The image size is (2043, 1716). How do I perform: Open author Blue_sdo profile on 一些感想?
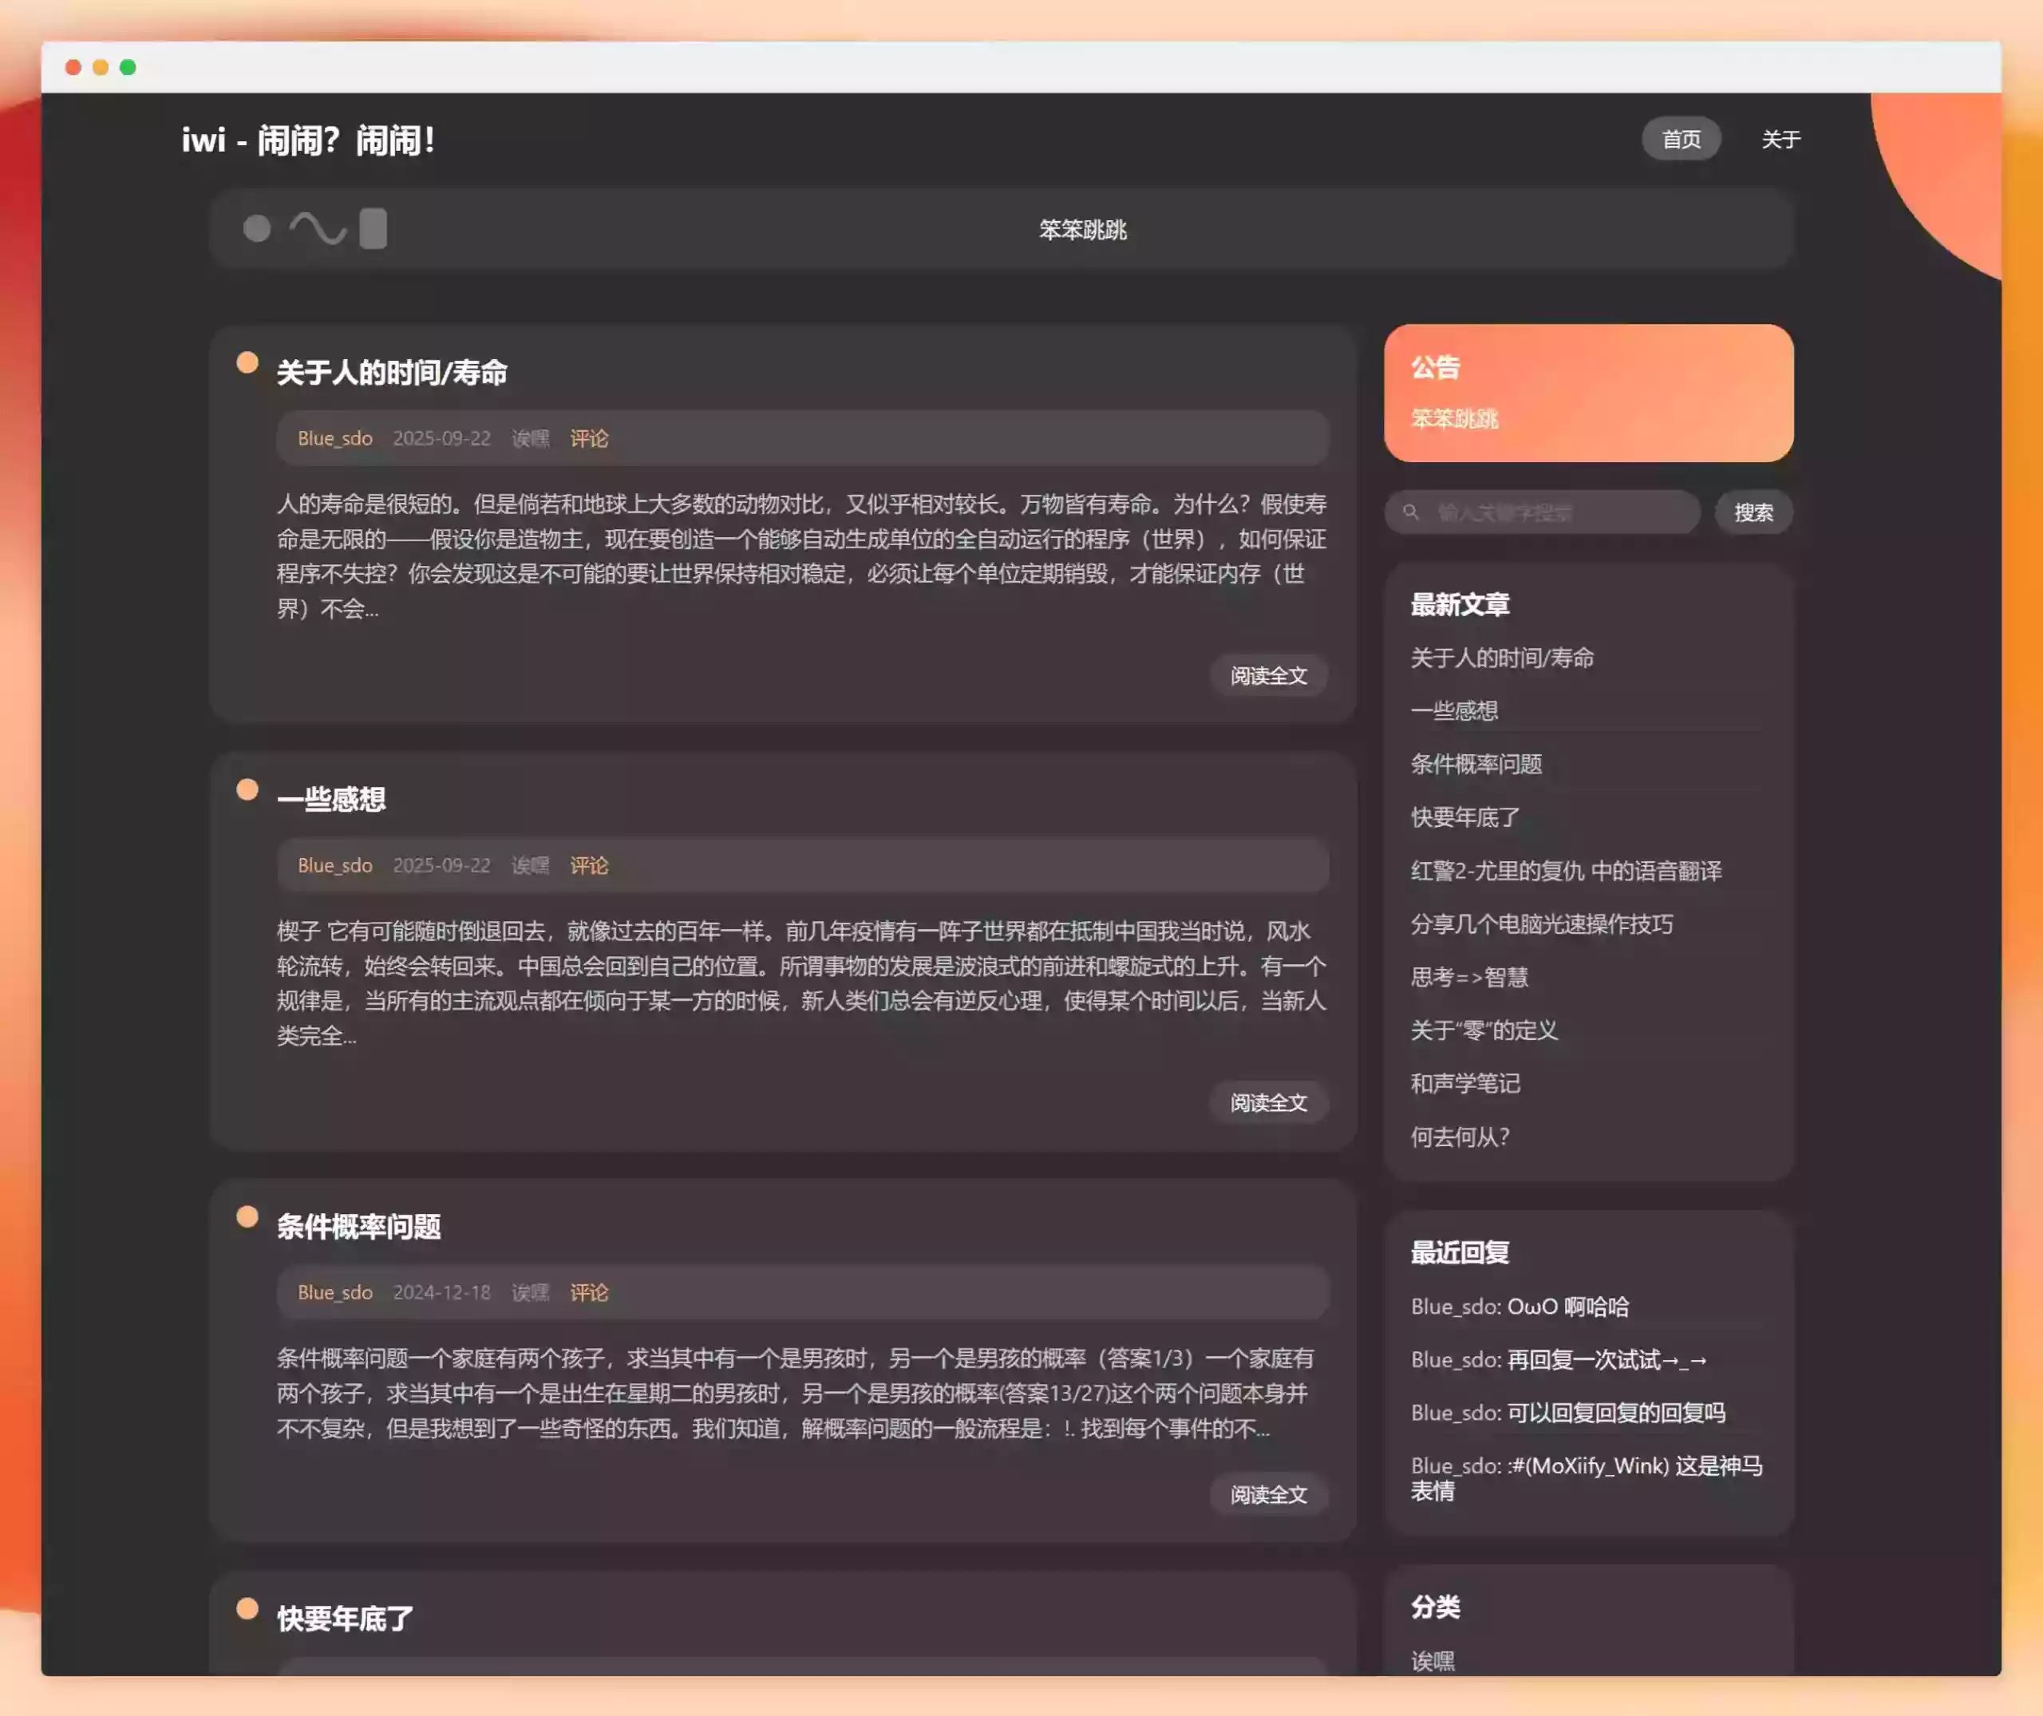[x=334, y=865]
